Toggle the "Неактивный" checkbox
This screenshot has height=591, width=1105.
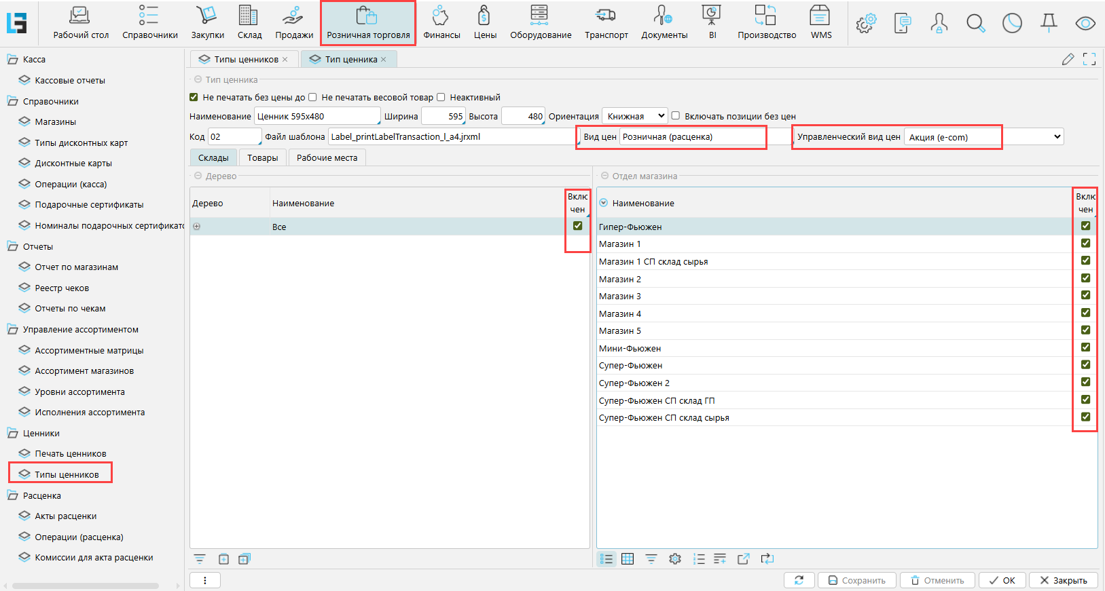(x=441, y=97)
